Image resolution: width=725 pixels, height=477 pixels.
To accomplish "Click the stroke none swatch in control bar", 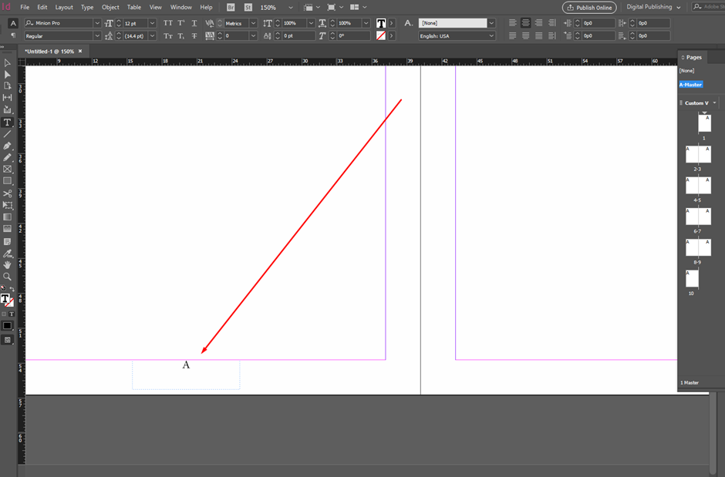I will pos(380,35).
